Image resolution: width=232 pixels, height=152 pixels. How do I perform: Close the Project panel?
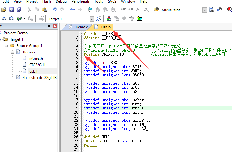[55, 26]
